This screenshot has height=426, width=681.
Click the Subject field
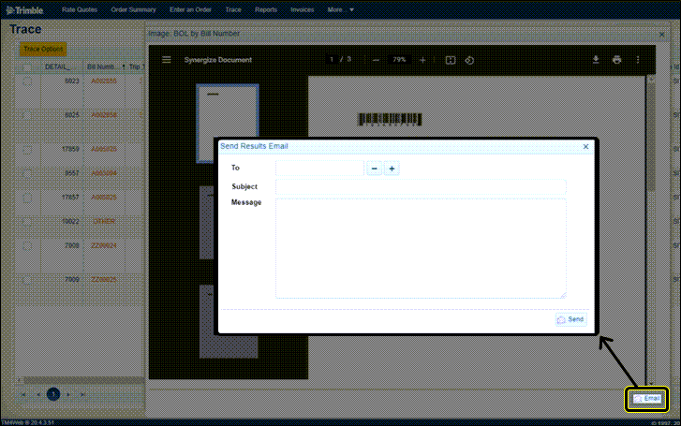pyautogui.click(x=421, y=186)
